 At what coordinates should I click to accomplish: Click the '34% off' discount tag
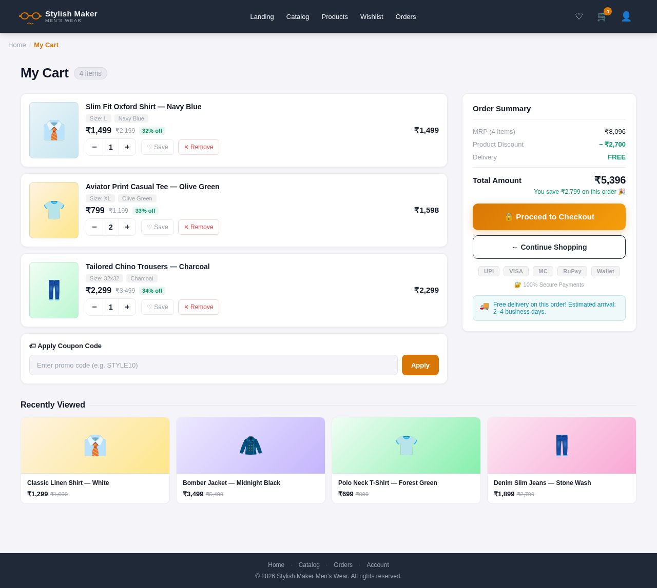coord(152,291)
